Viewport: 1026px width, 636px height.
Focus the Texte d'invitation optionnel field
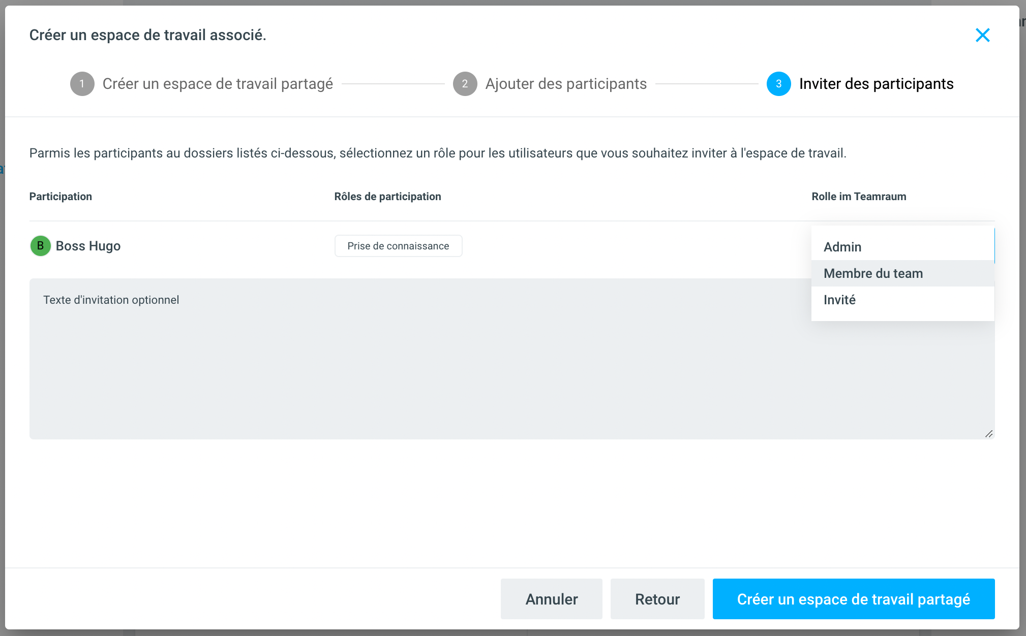click(x=407, y=358)
